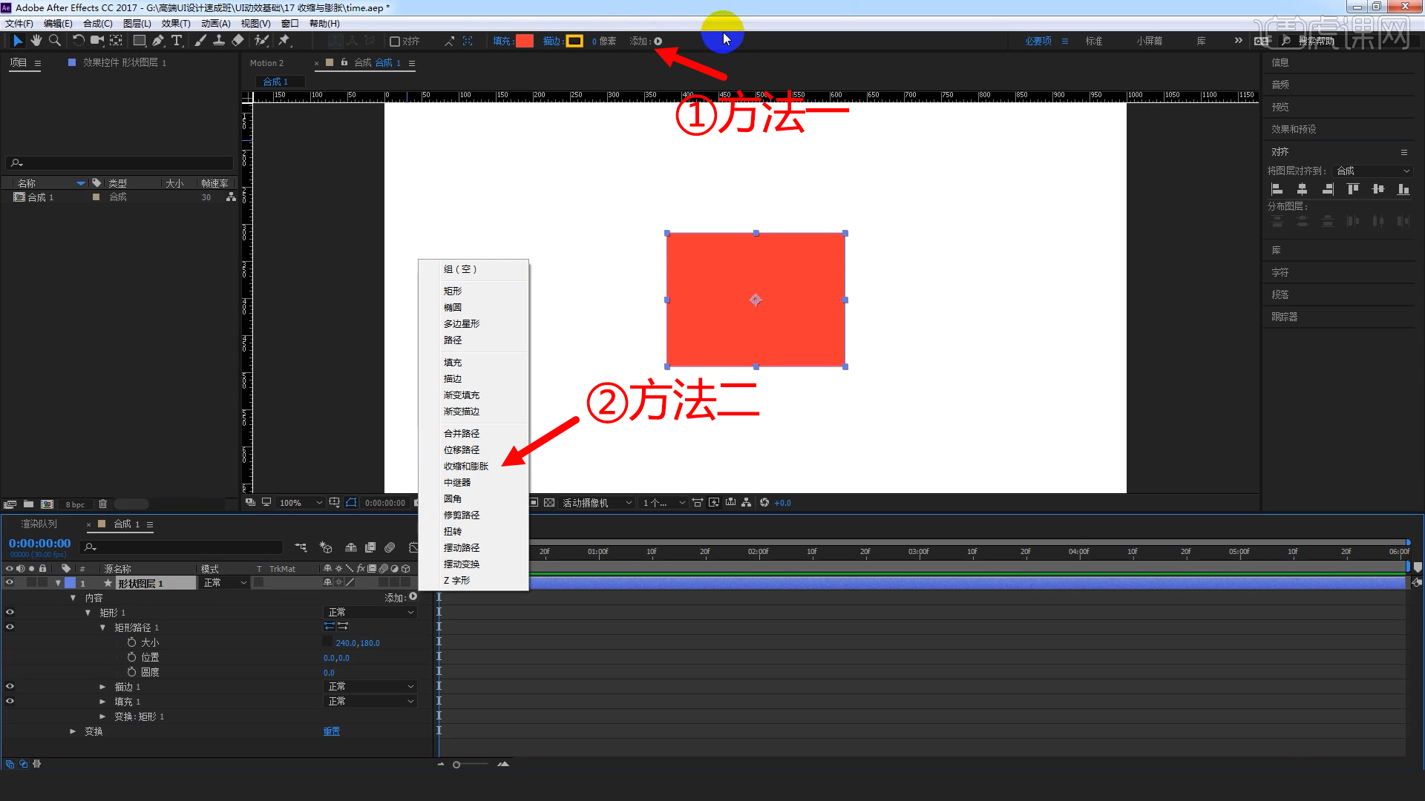The image size is (1425, 801).
Task: Expand the 描边 1 property group
Action: pos(103,686)
